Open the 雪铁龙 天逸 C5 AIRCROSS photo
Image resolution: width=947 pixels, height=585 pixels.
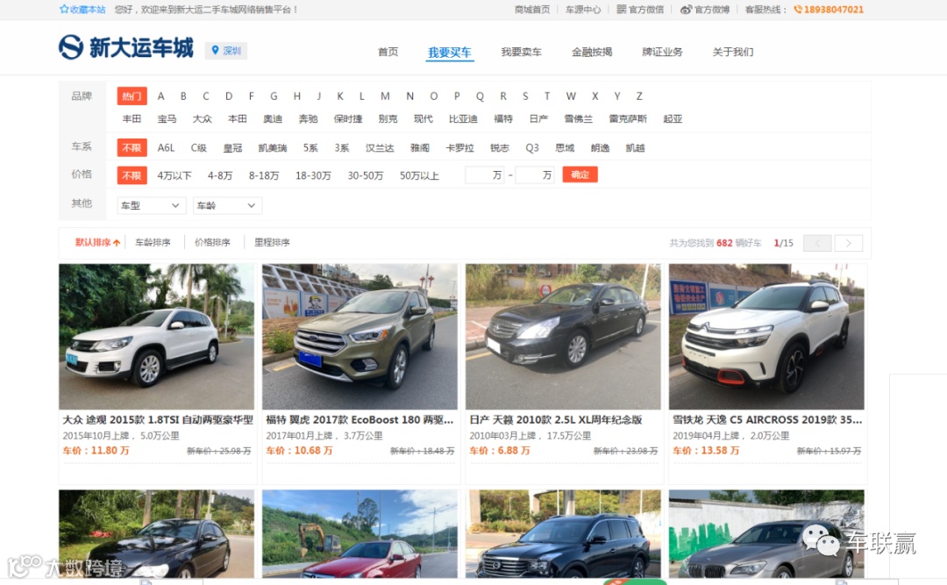(x=766, y=337)
